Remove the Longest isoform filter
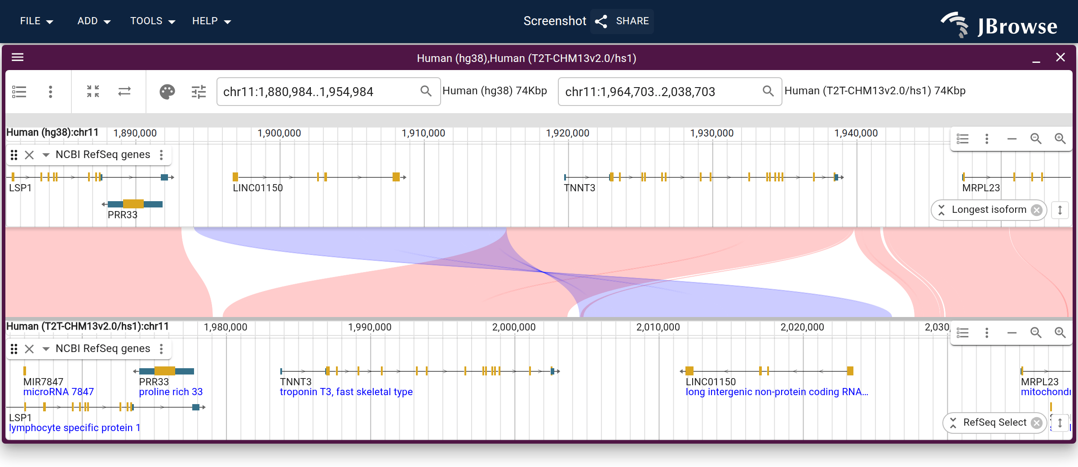 (x=1037, y=210)
